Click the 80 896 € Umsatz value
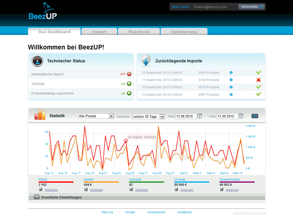 coord(181,185)
